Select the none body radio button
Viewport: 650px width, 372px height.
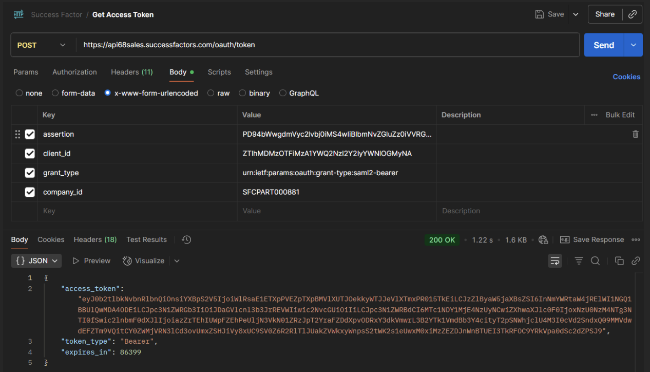(x=19, y=93)
